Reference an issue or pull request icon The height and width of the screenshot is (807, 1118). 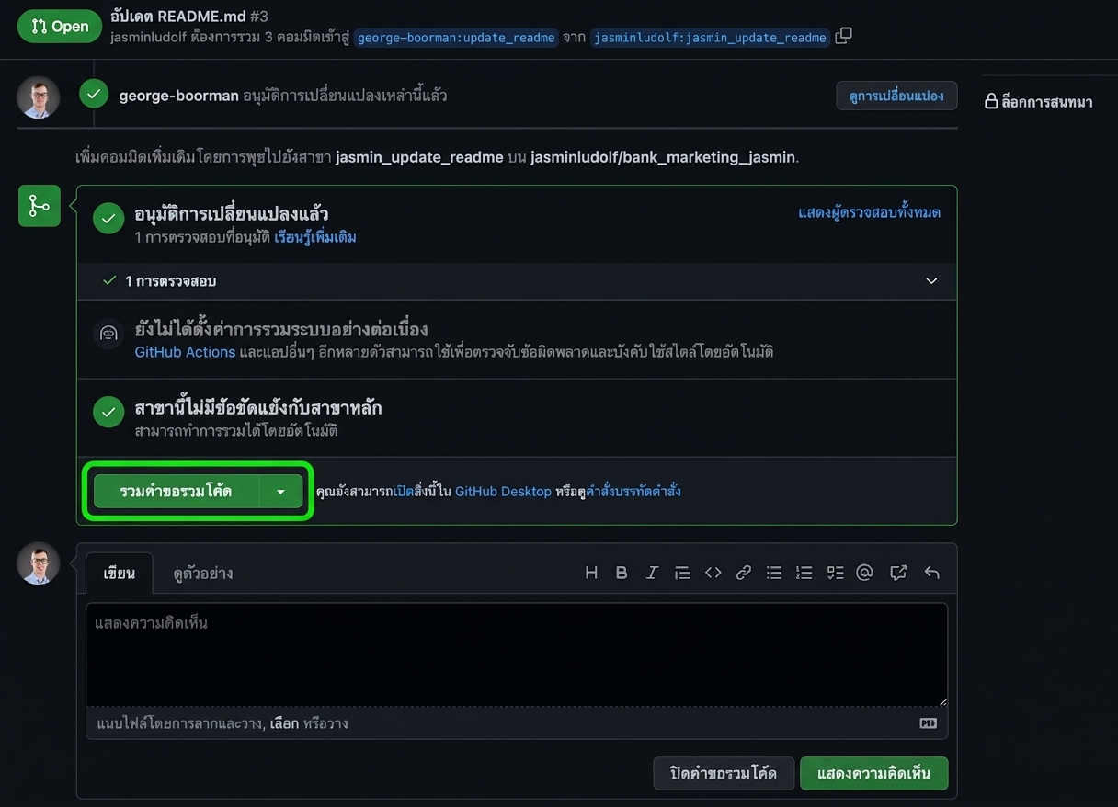[x=898, y=573]
